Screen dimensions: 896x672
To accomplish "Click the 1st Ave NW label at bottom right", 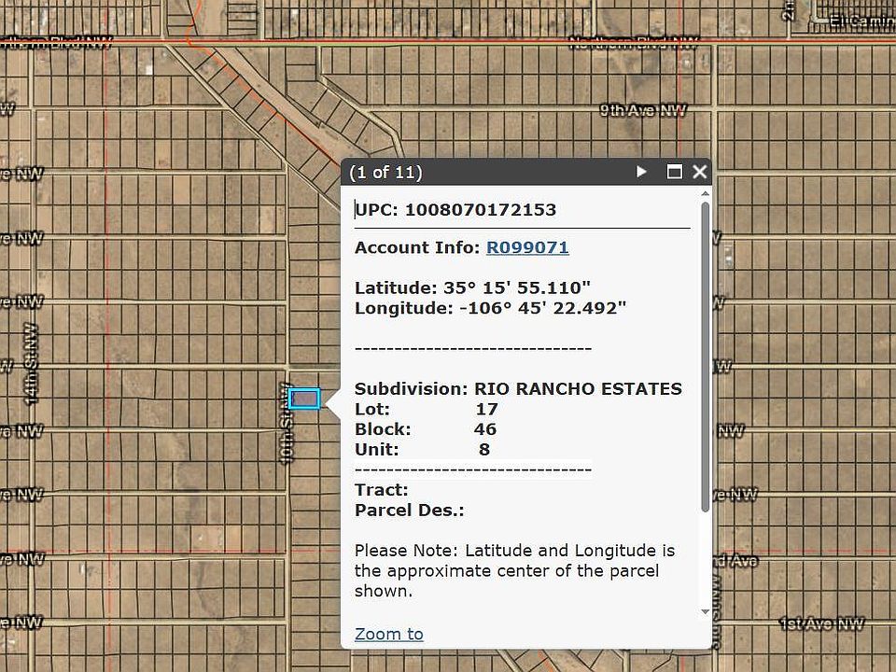I will coord(821,623).
